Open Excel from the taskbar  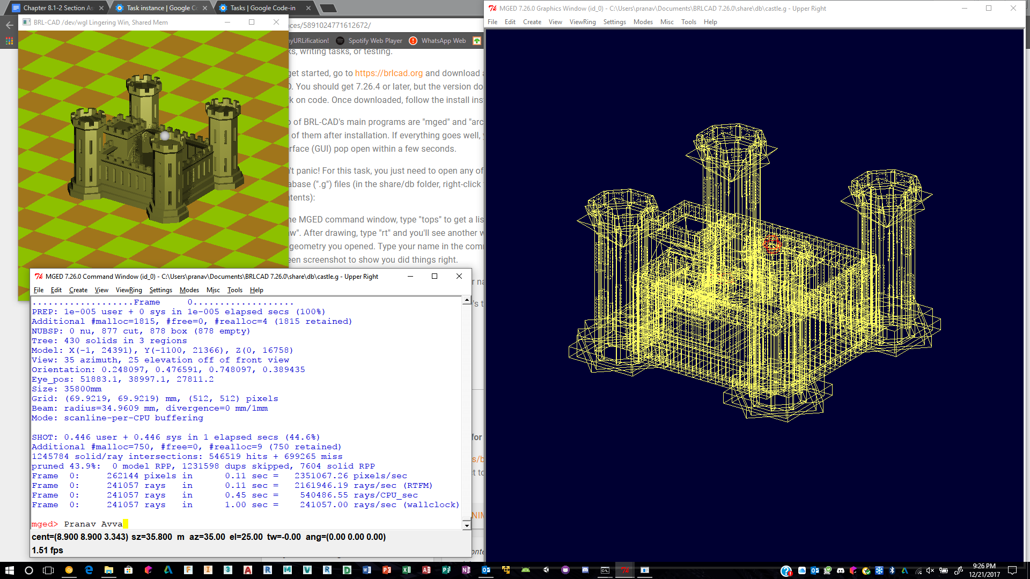[x=406, y=570]
